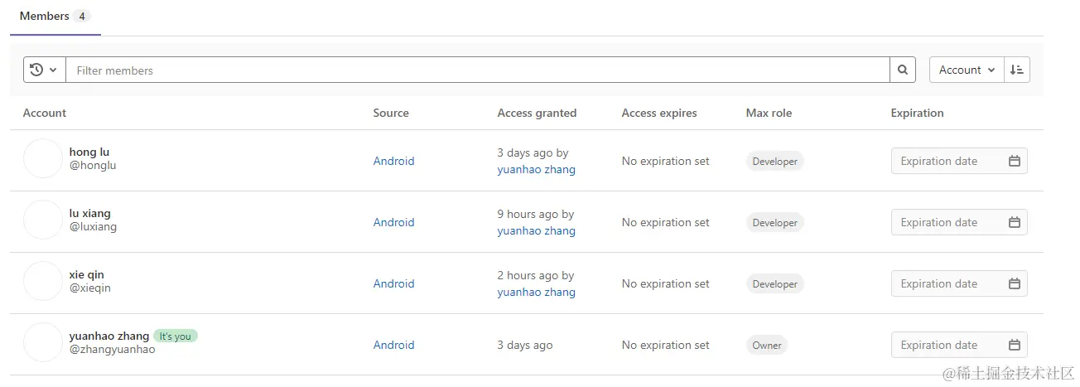Click yuanhao zhang's Owner role badge

766,346
